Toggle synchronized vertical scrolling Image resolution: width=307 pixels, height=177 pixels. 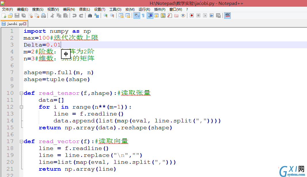[x=121, y=16]
